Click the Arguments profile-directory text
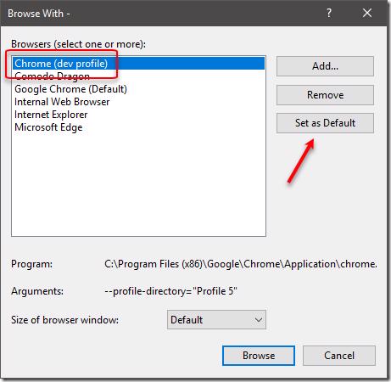The height and width of the screenshot is (382, 391). [x=170, y=291]
